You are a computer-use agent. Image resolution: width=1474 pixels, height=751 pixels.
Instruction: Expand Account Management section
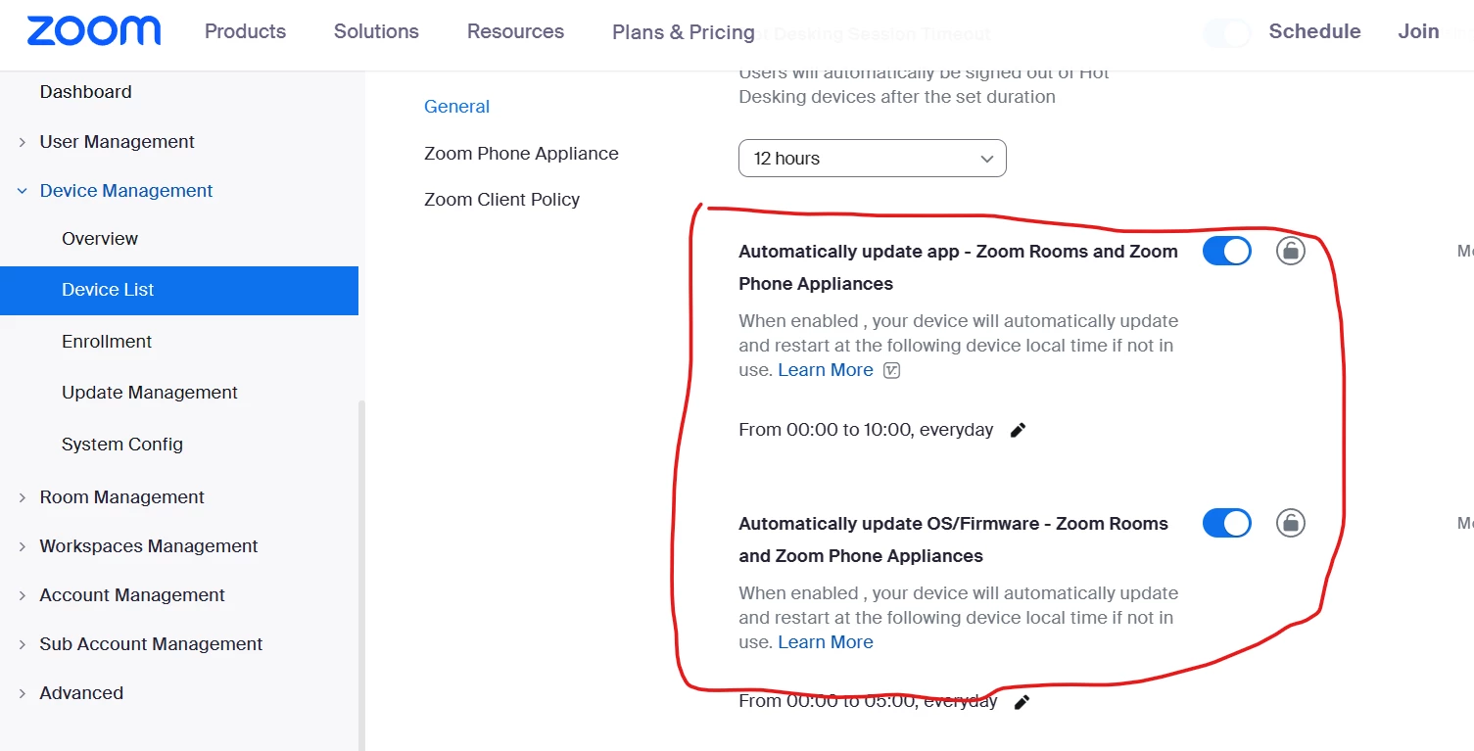(x=131, y=595)
